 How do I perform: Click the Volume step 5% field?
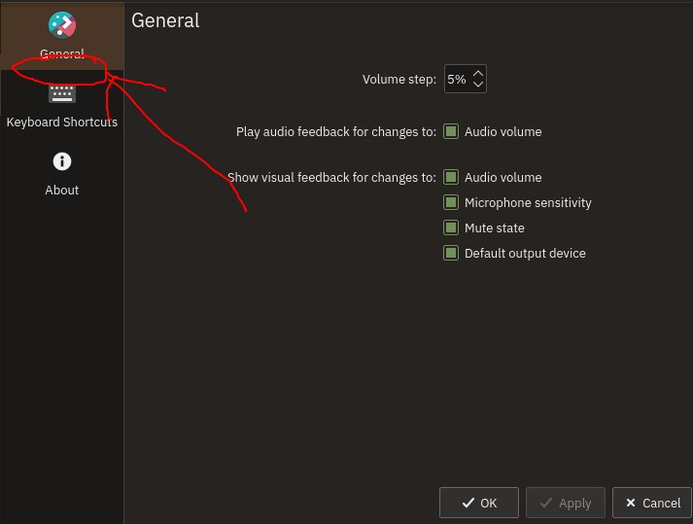tap(465, 79)
